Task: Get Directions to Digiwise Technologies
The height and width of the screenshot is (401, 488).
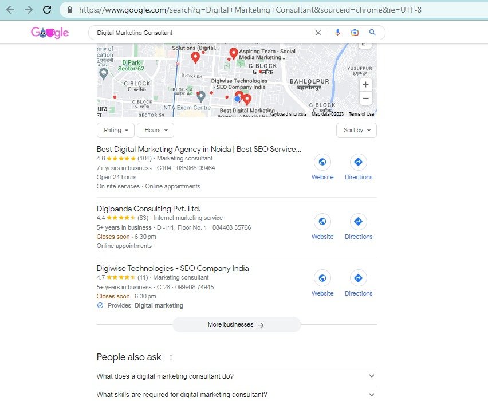Action: pos(359,283)
